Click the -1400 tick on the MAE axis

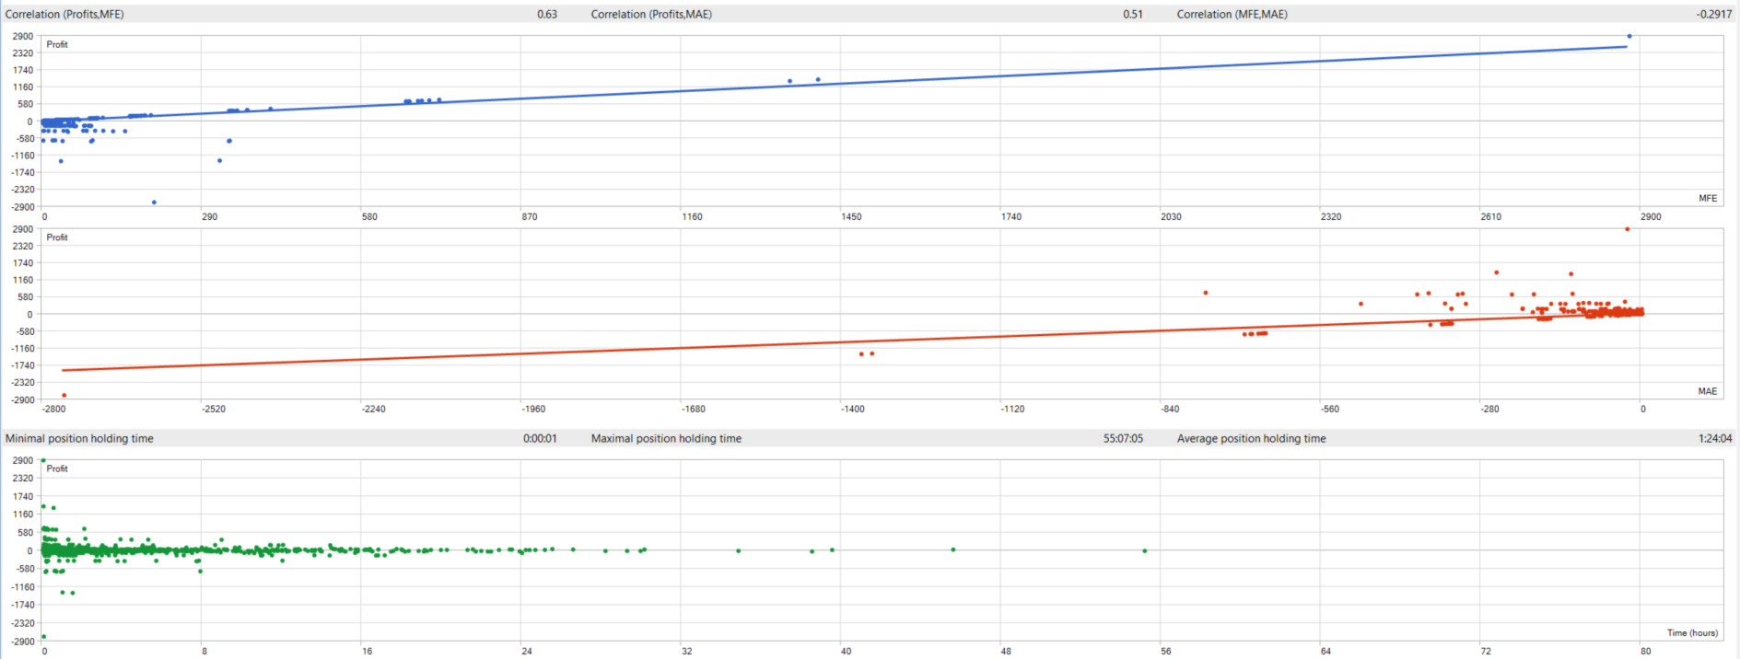point(852,409)
